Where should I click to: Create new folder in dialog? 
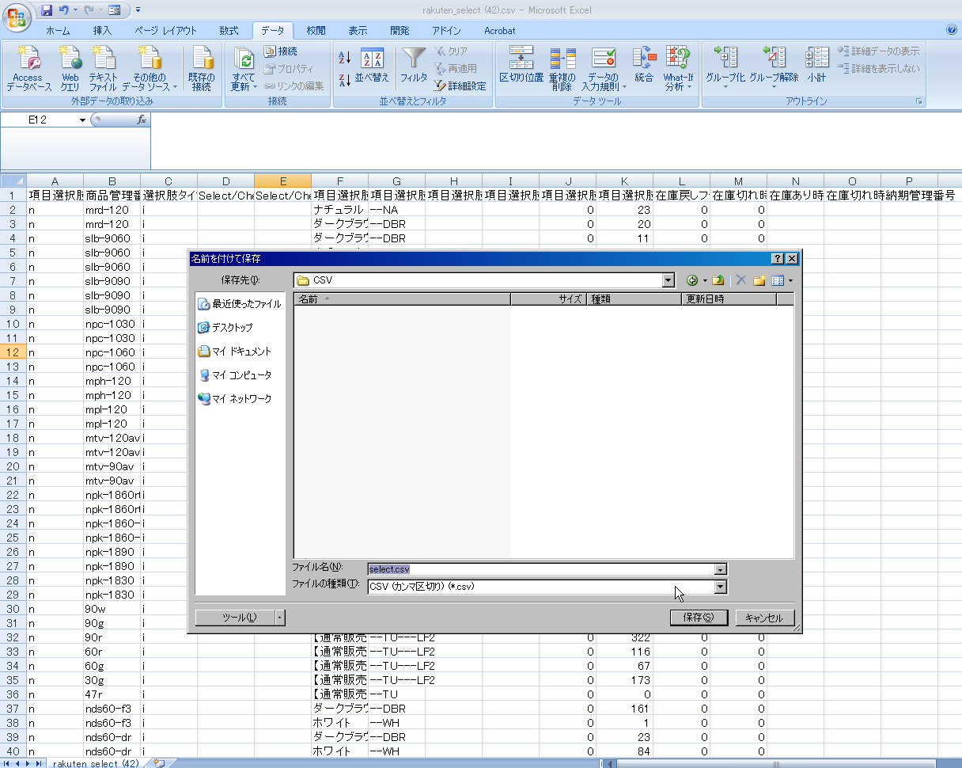coord(759,280)
